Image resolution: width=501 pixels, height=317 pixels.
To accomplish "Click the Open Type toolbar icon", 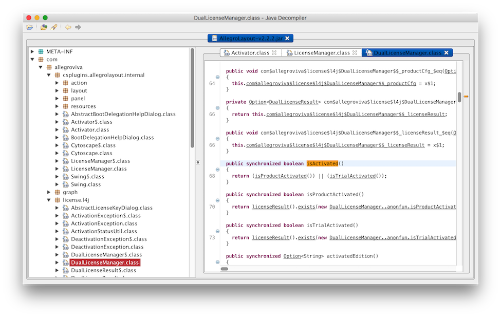I will point(44,27).
